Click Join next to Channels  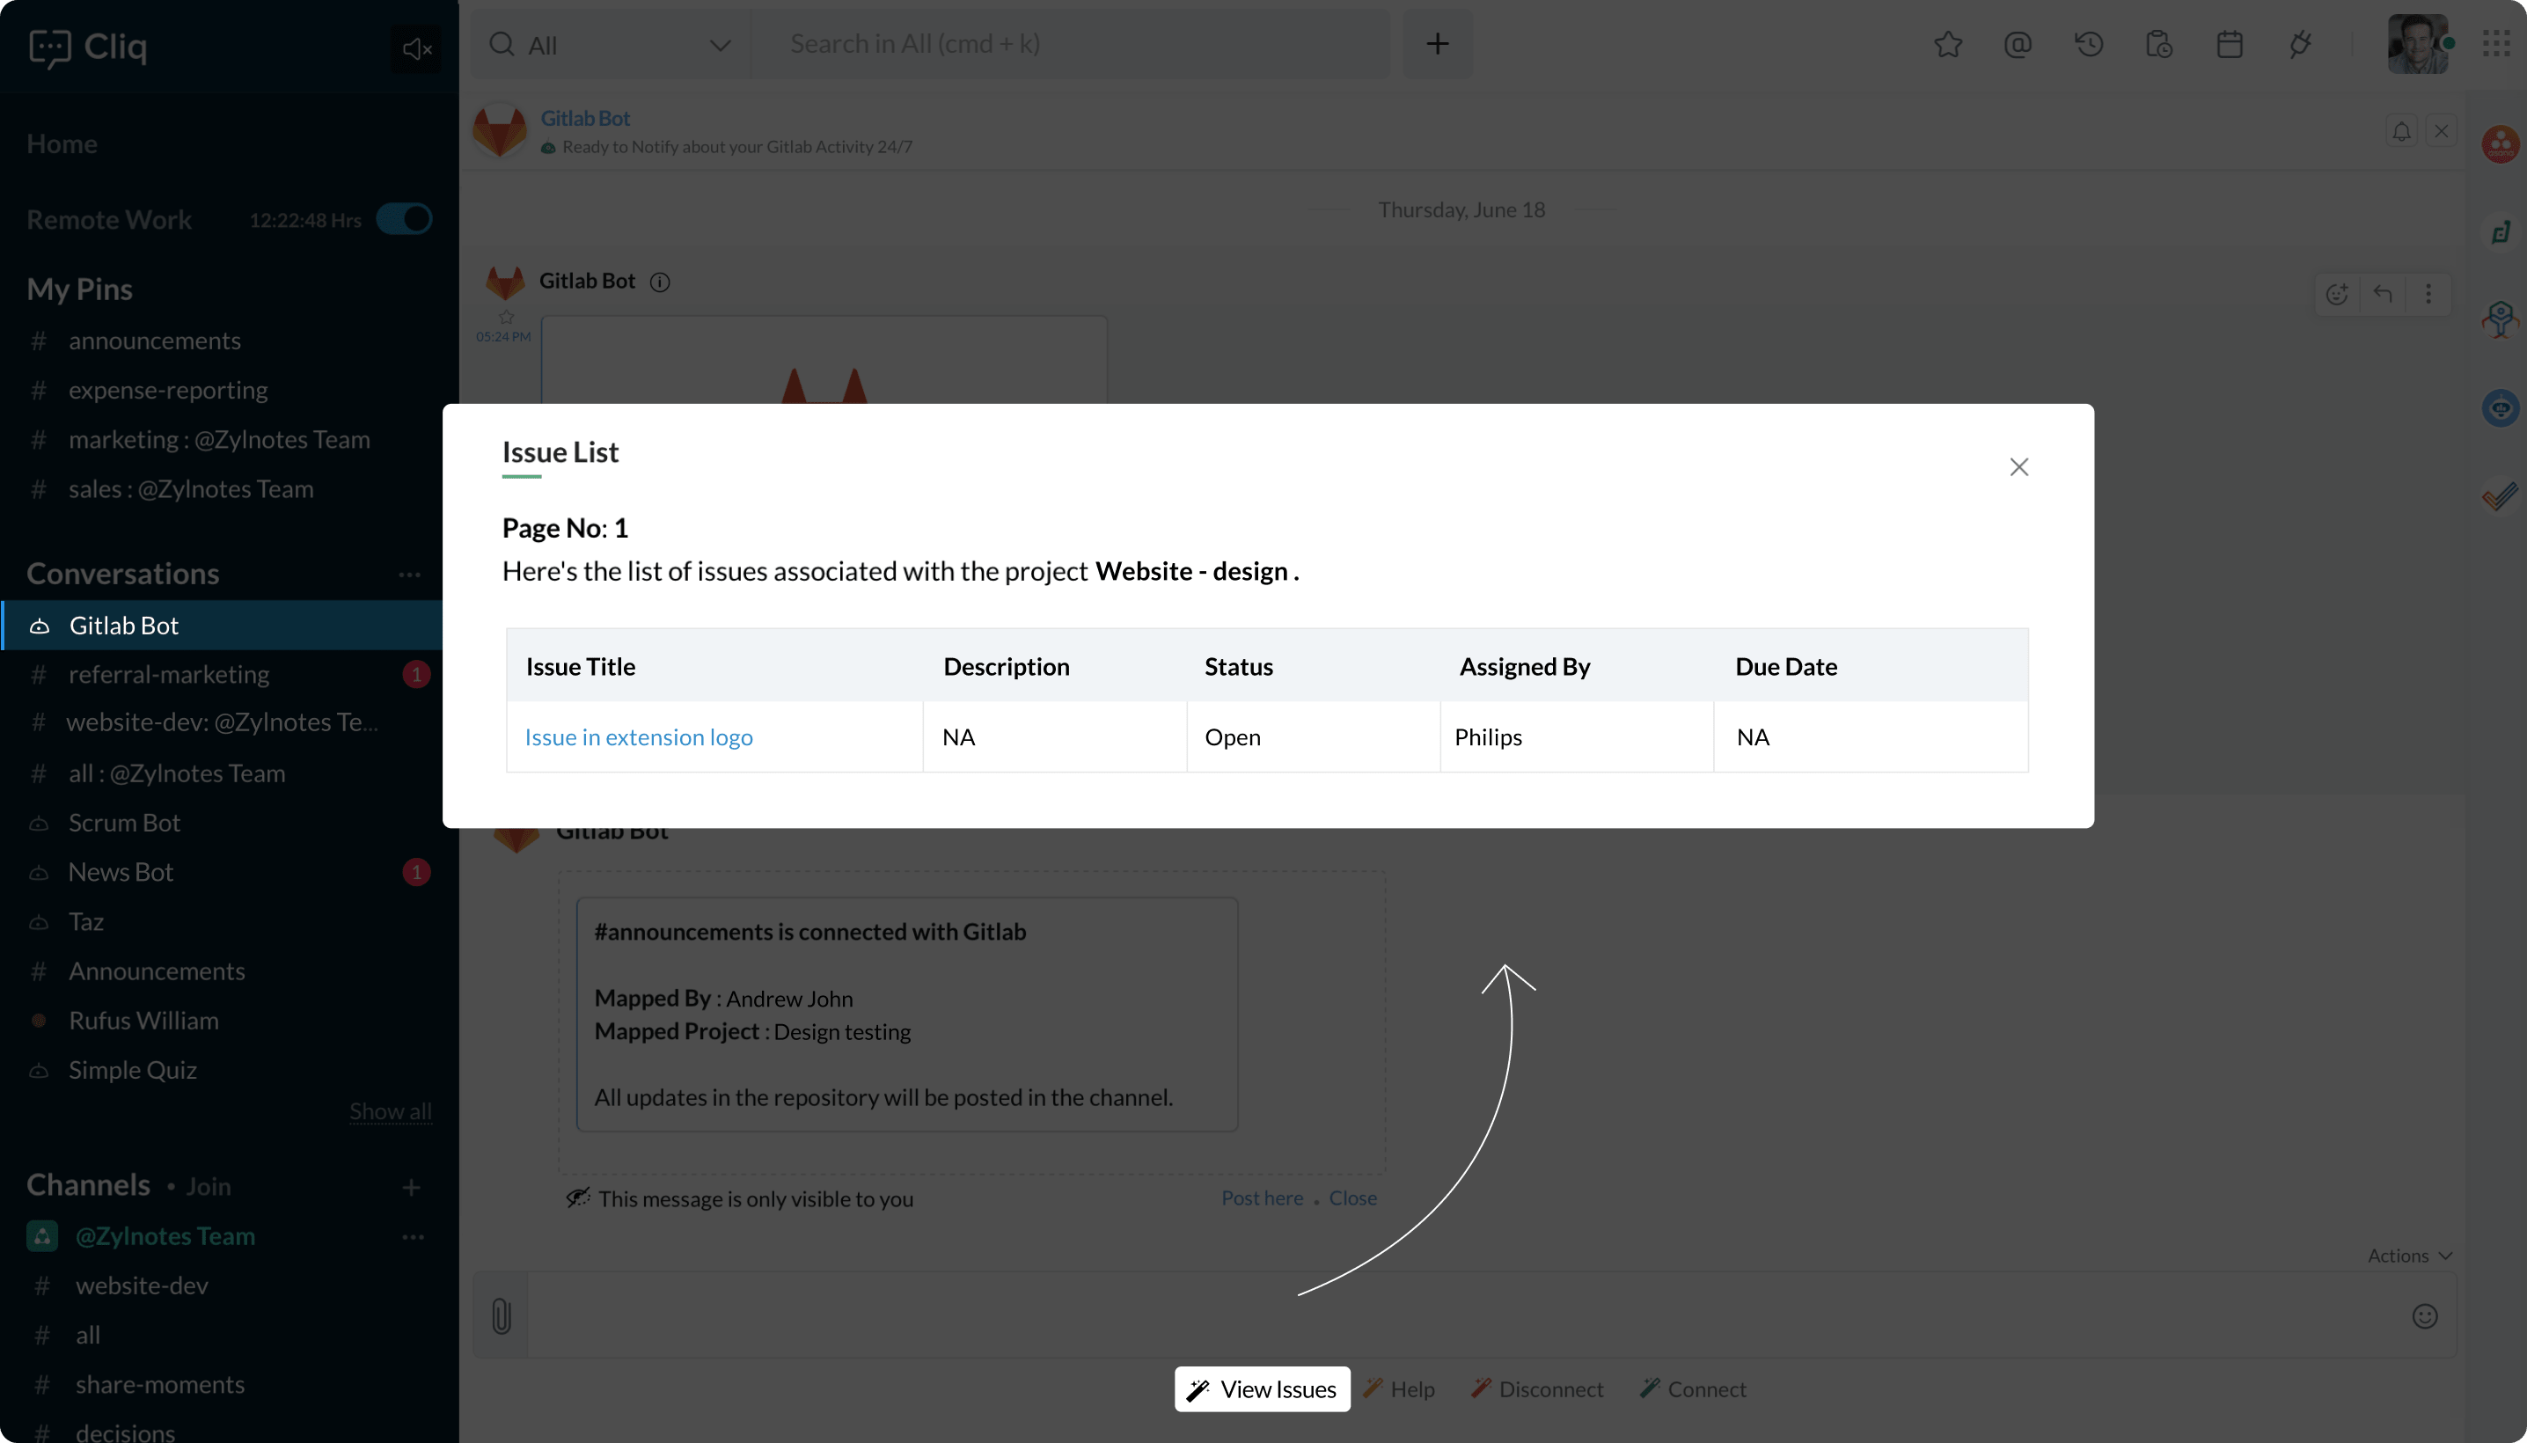(209, 1187)
